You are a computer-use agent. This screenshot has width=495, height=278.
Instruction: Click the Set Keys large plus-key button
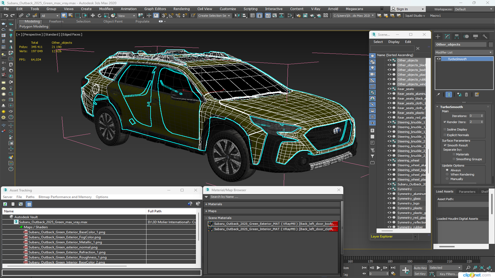406,271
